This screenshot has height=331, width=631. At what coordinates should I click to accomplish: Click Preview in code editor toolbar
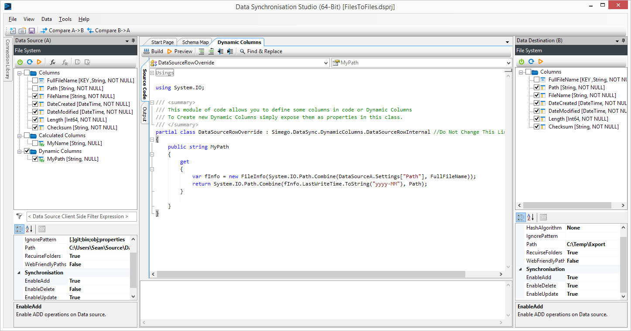pyautogui.click(x=180, y=51)
